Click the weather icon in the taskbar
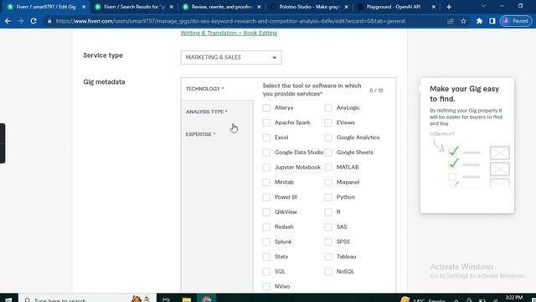 405,299
